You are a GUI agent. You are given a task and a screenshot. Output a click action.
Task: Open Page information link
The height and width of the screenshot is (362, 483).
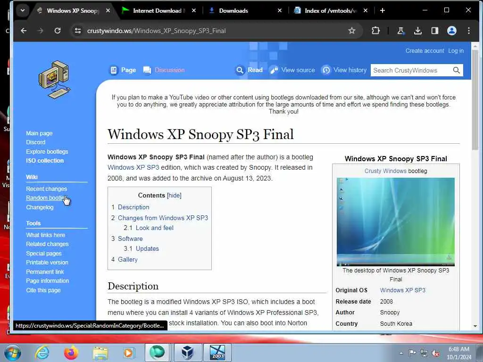[x=47, y=281]
